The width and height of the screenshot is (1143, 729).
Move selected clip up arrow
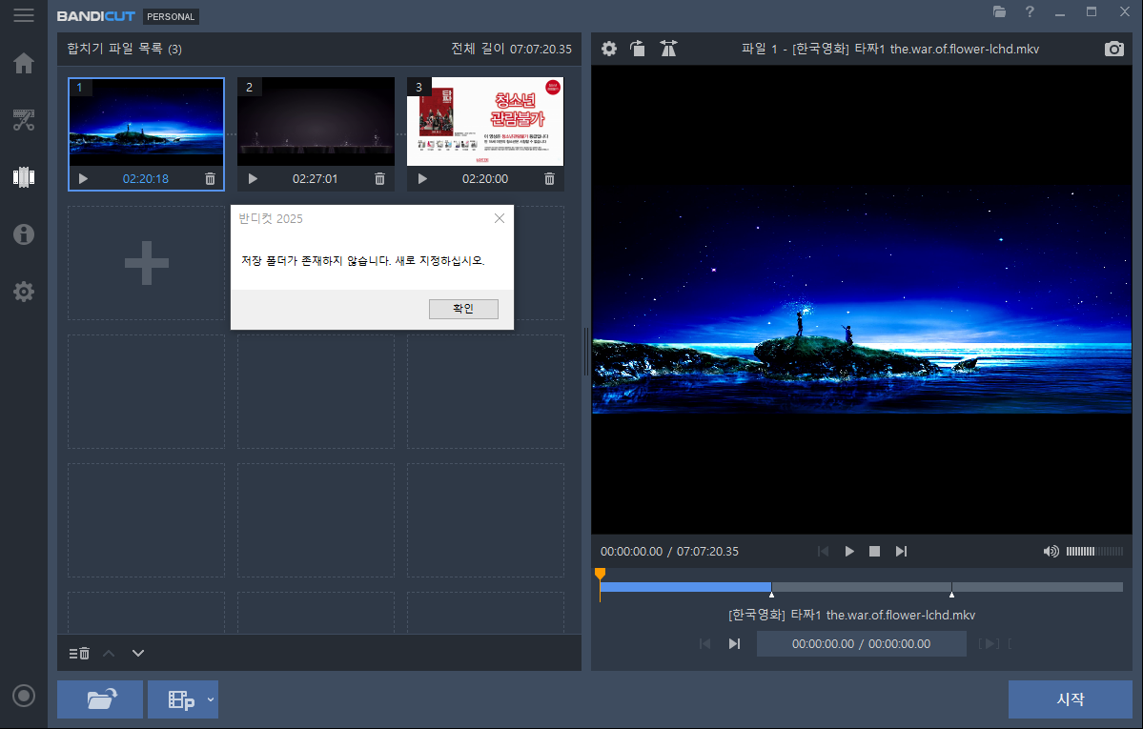point(109,653)
